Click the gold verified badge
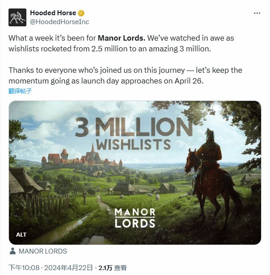Viewport: 270px width, 275px height. tap(81, 12)
